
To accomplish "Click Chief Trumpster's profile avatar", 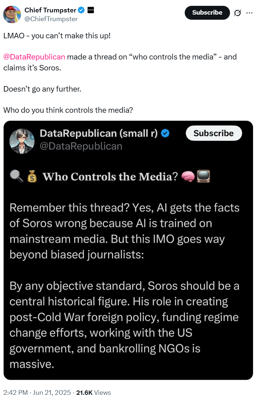I will (x=12, y=14).
